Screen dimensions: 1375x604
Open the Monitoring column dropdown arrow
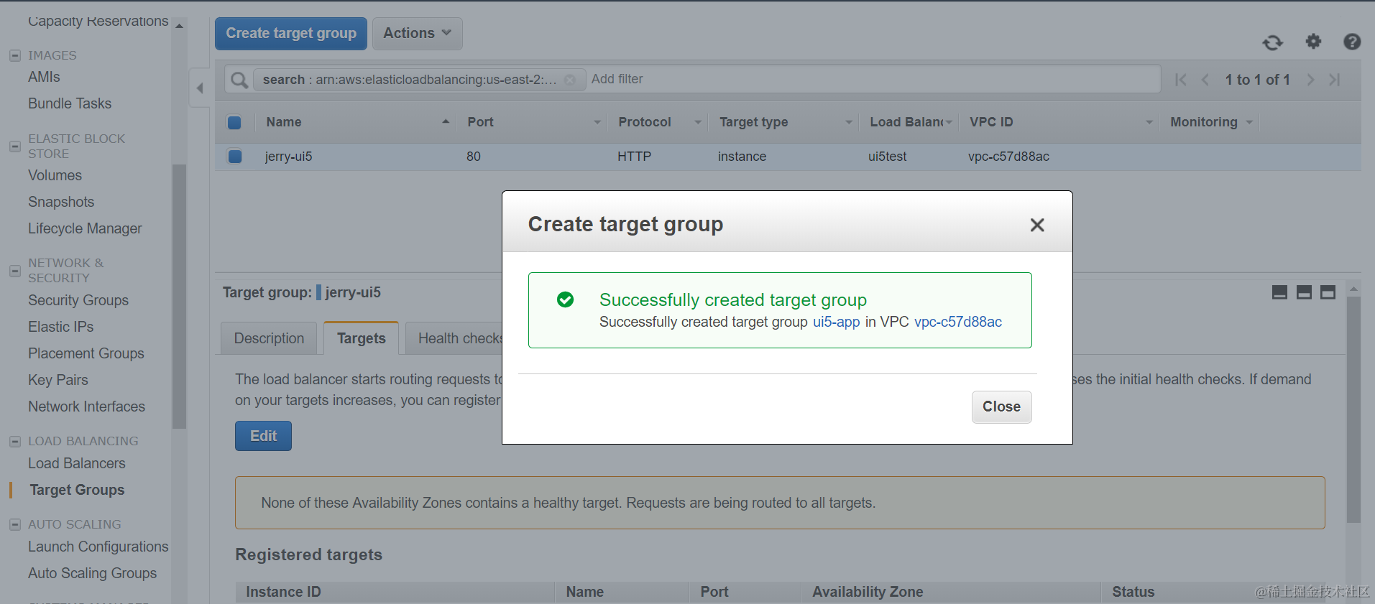1249,122
